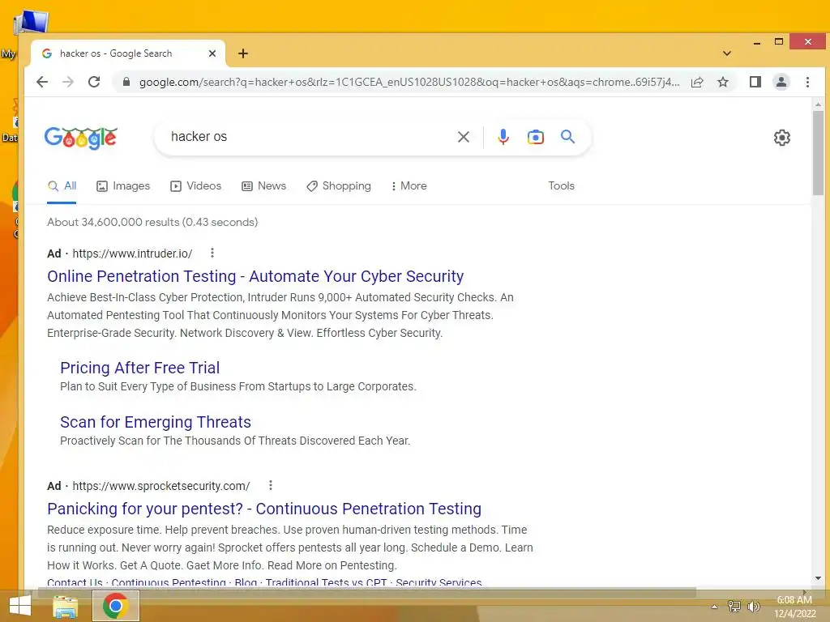
Task: Open a new browser tab
Action: 243,53
